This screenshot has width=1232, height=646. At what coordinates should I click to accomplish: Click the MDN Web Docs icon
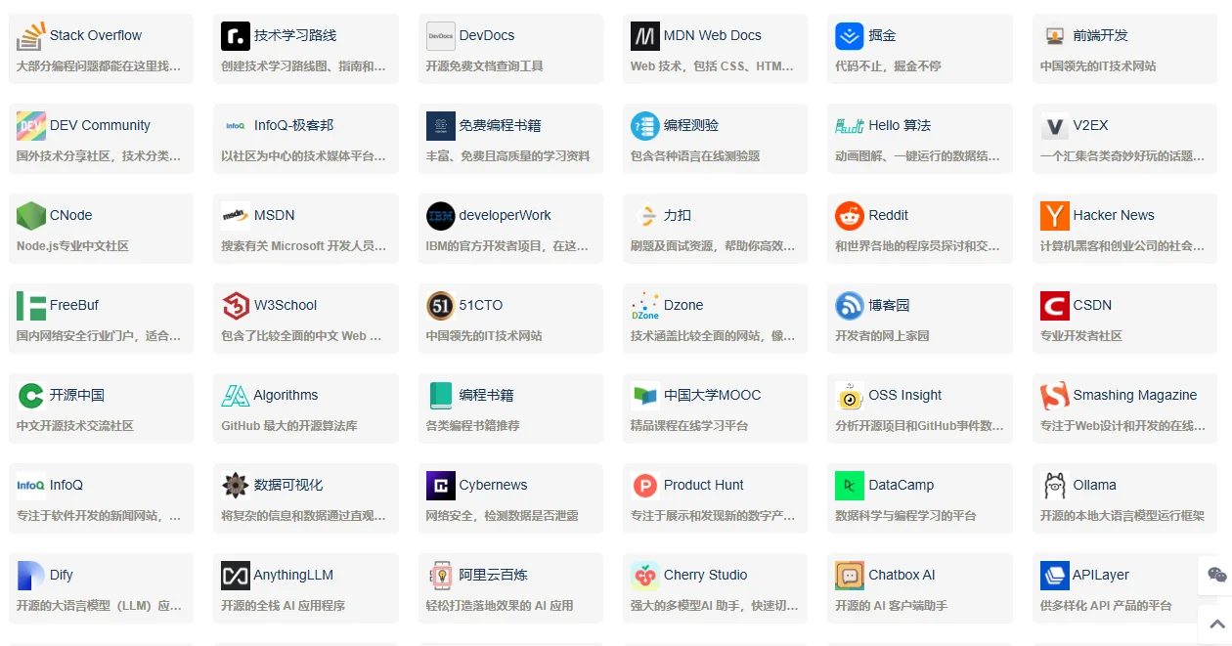[644, 35]
